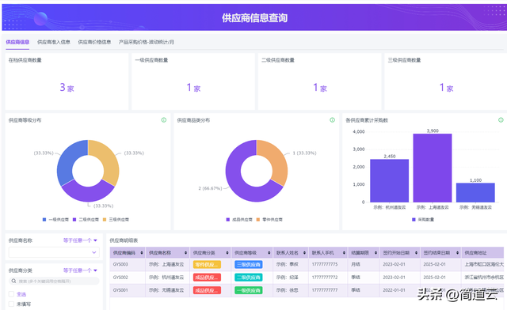
Task: Expand the 供应商名称 selection combo box
Action: pyautogui.click(x=54, y=252)
